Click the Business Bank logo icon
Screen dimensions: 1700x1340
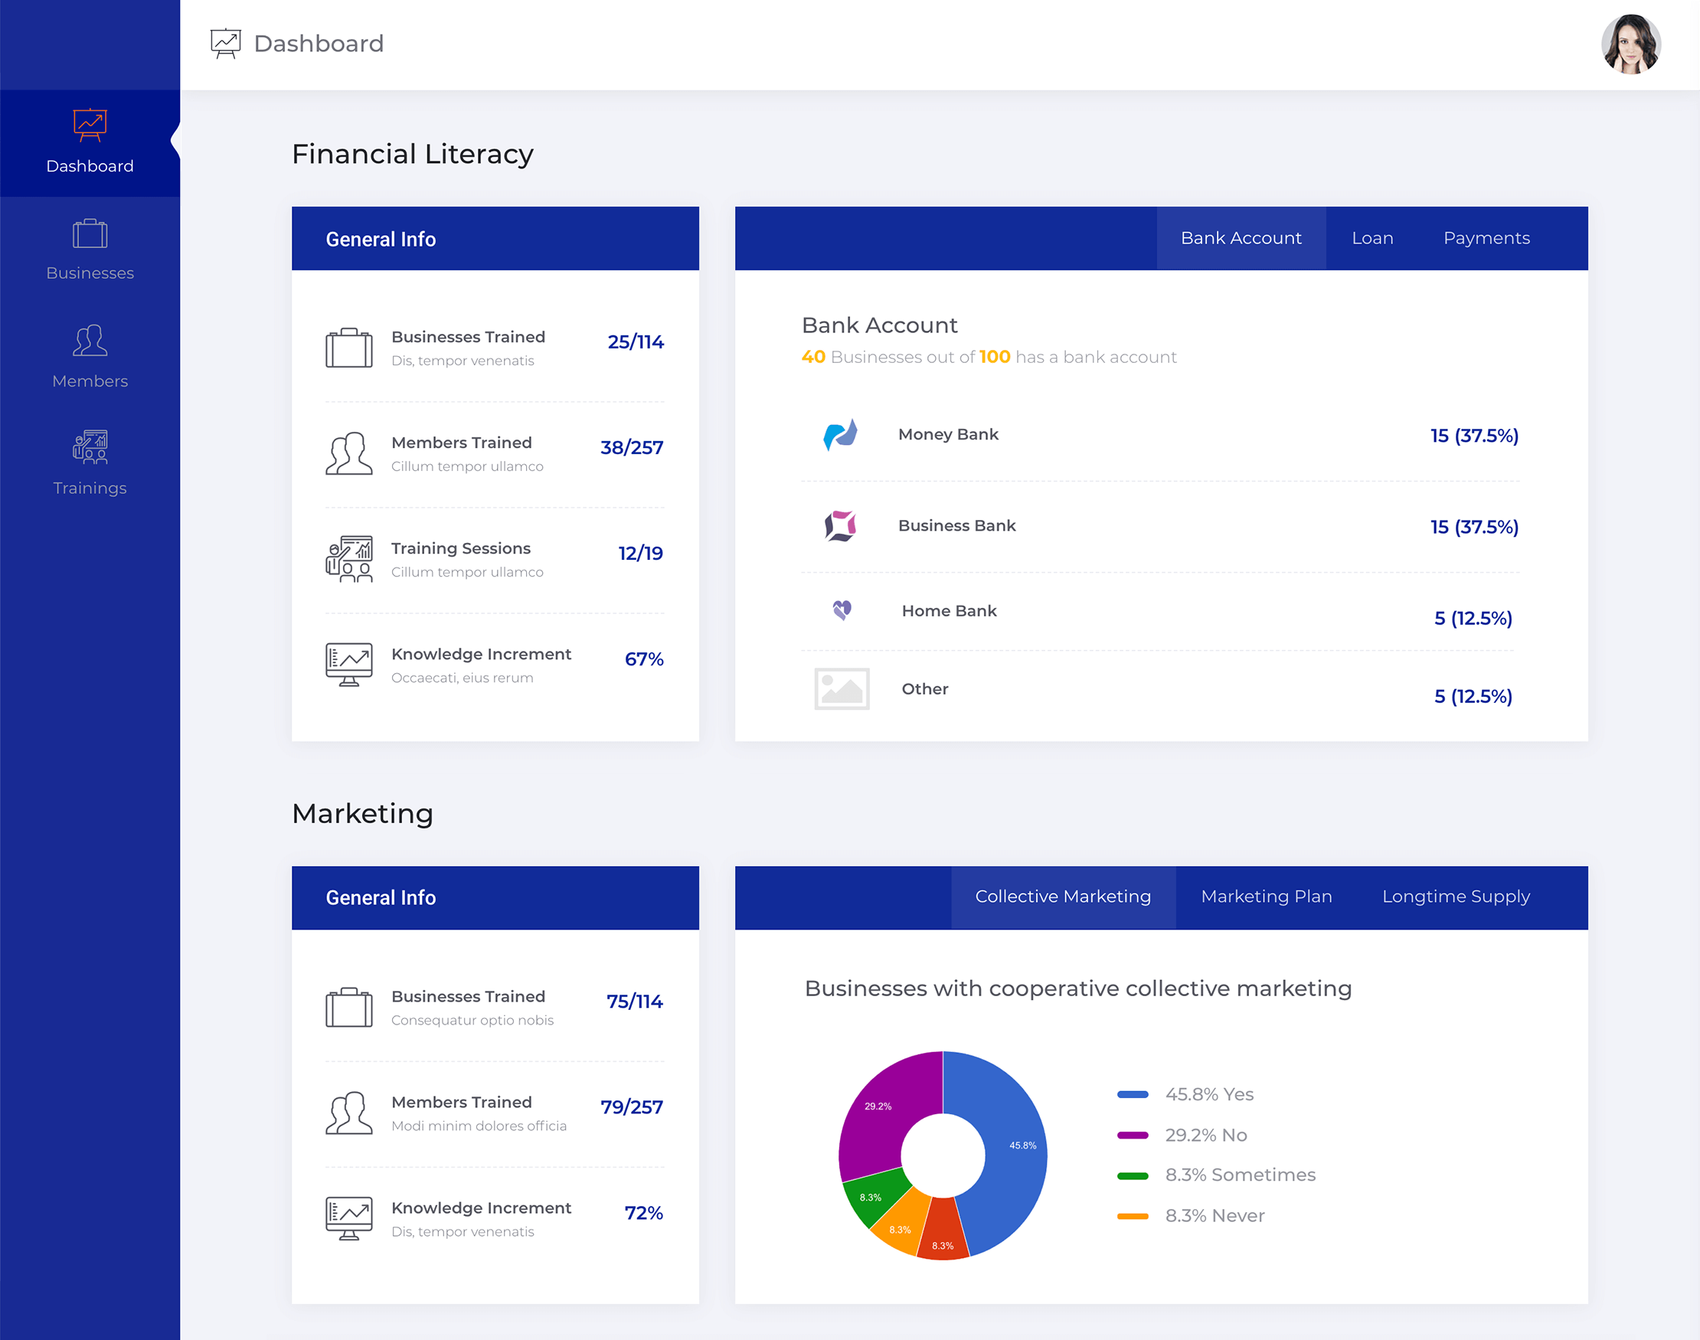[840, 525]
